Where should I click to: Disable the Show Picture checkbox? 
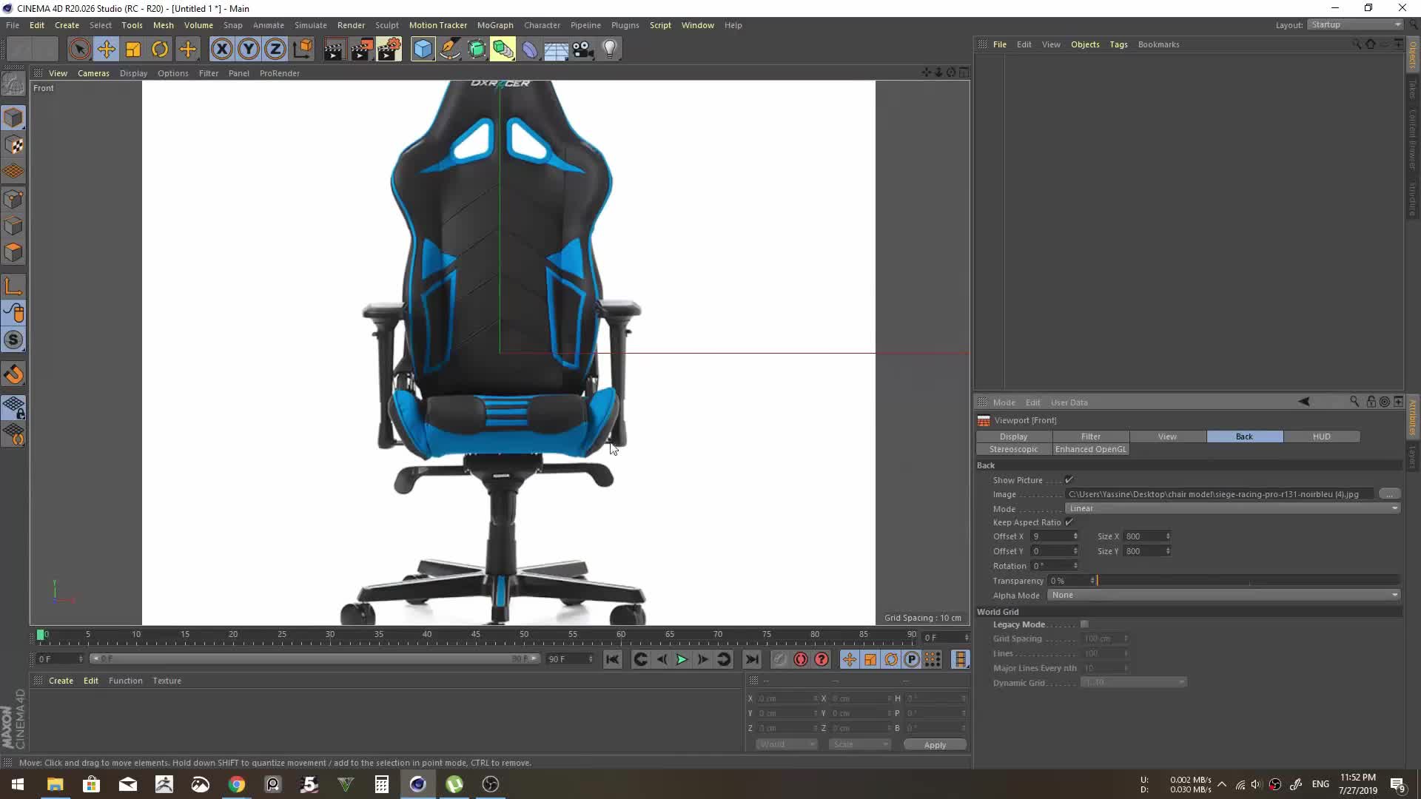(x=1069, y=479)
